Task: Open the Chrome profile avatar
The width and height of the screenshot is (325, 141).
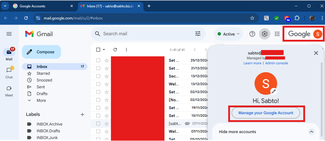Action: point(312,18)
